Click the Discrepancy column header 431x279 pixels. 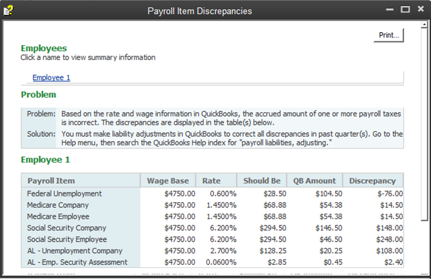[x=373, y=181]
